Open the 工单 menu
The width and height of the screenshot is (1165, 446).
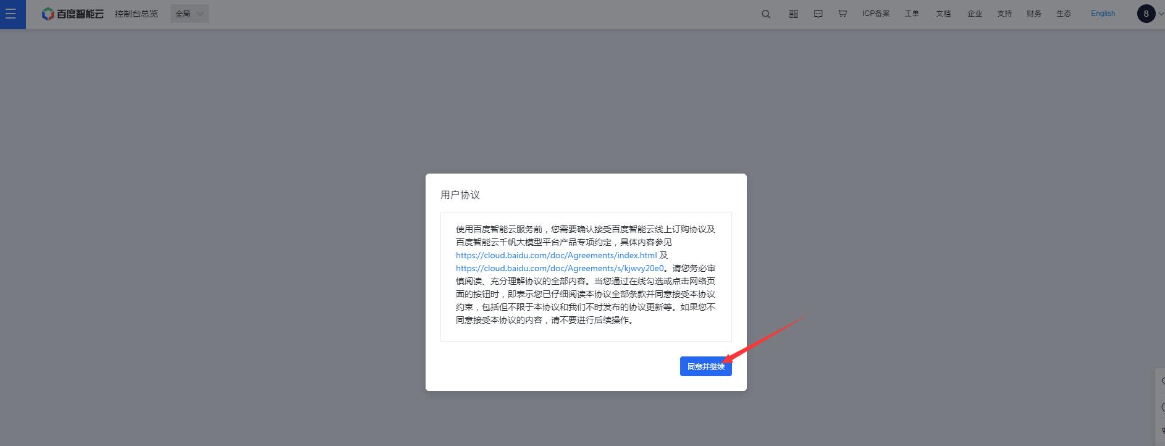point(912,14)
